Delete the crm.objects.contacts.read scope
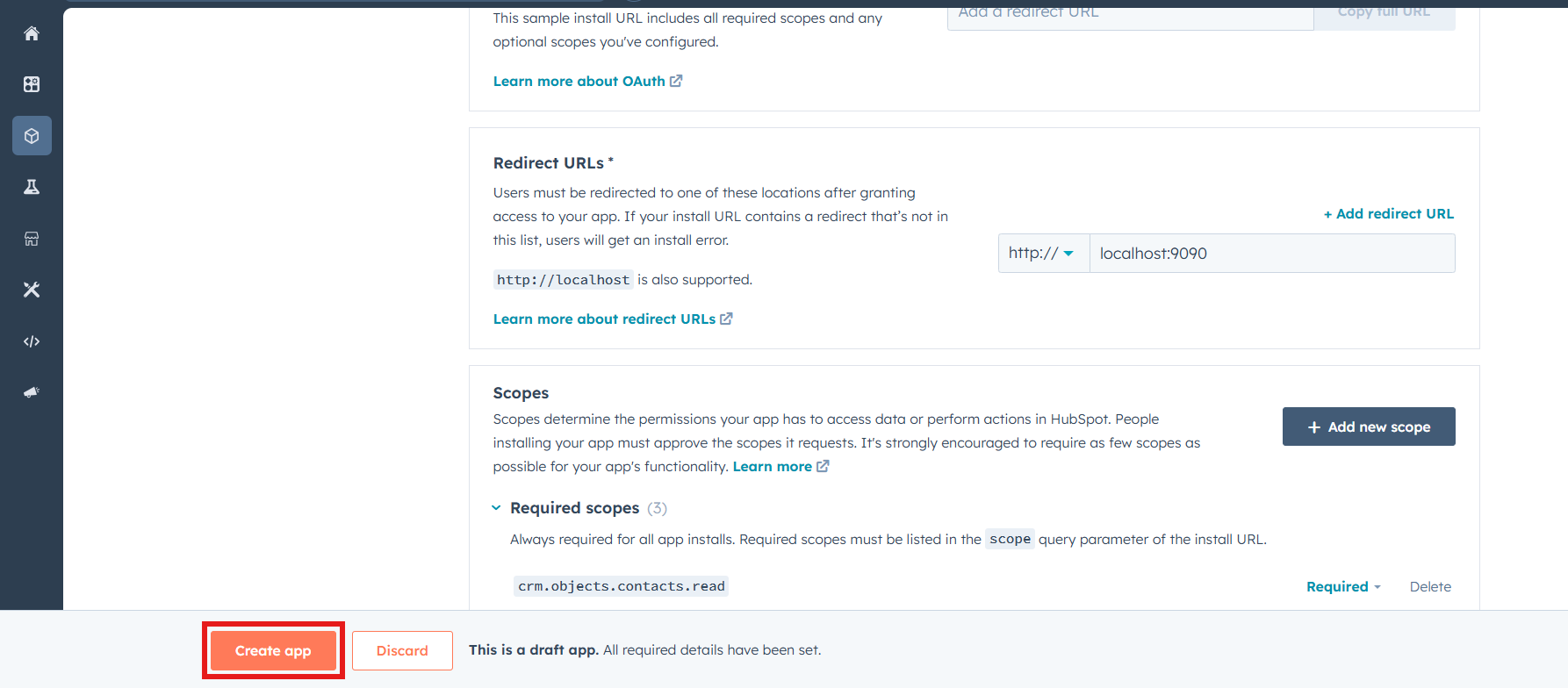Image resolution: width=1568 pixels, height=688 pixels. coord(1430,586)
